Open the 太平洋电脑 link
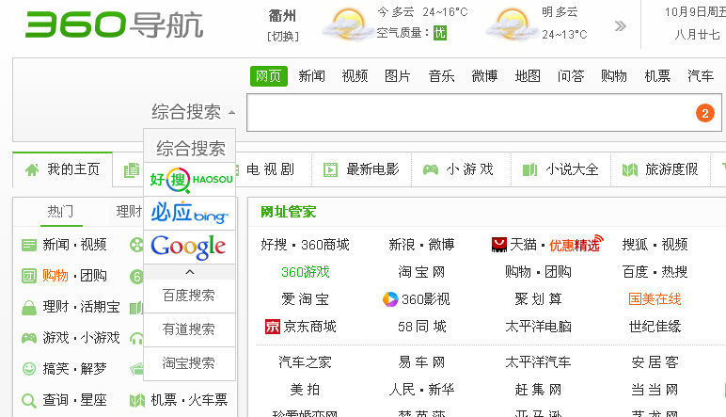Image resolution: width=726 pixels, height=417 pixels. click(538, 327)
